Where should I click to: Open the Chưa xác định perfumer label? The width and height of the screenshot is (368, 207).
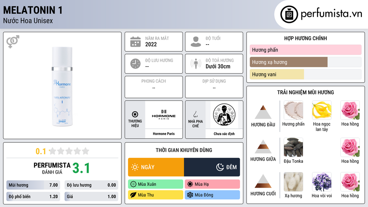pos(224,134)
